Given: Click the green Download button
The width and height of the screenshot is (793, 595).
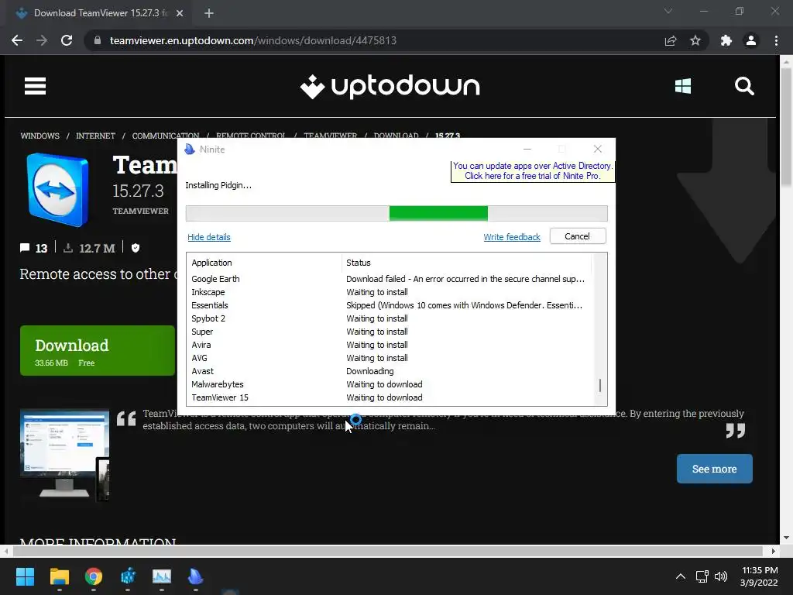Looking at the screenshot, I should [x=97, y=351].
